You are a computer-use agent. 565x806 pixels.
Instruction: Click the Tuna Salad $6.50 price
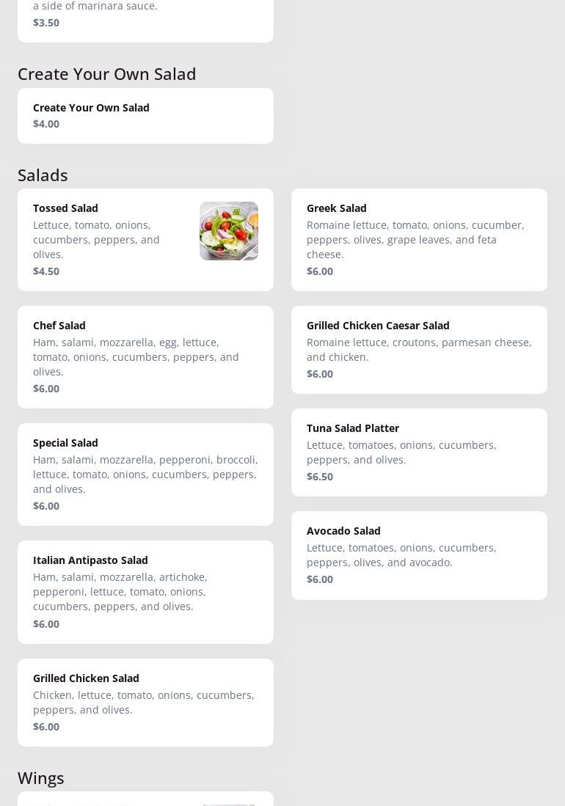click(x=320, y=477)
